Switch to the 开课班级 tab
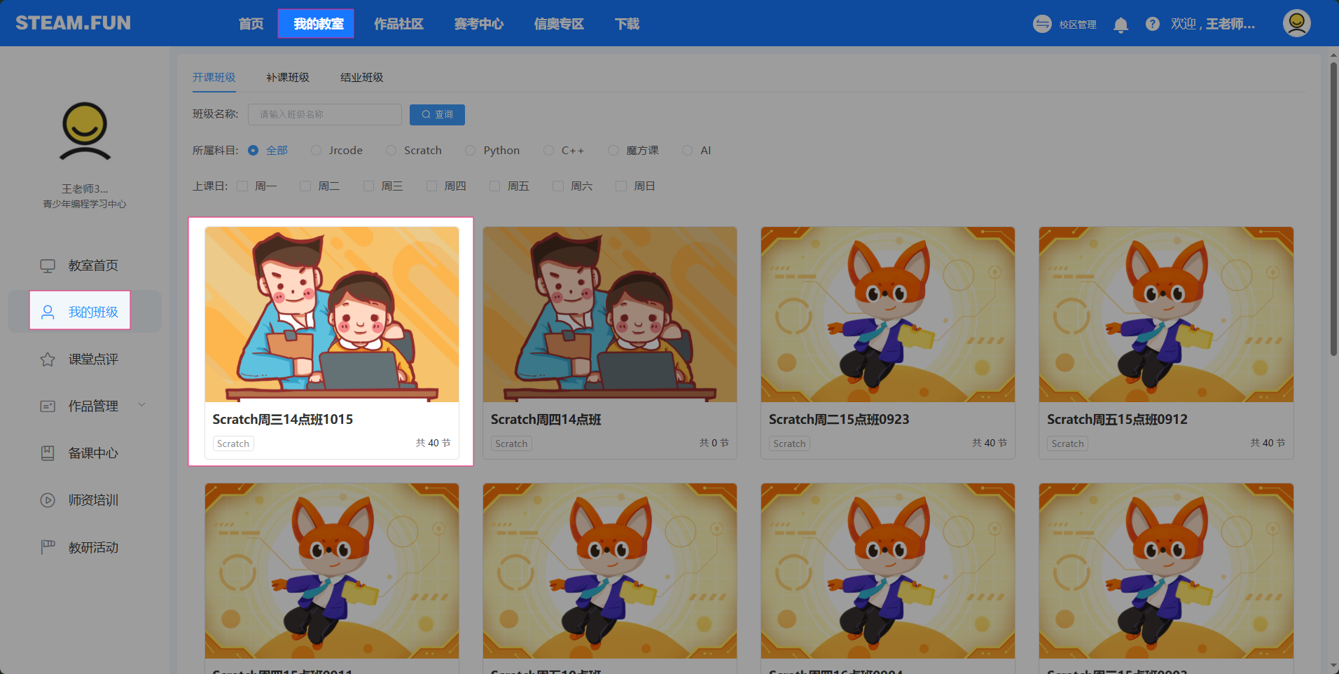This screenshot has height=674, width=1339. [214, 78]
